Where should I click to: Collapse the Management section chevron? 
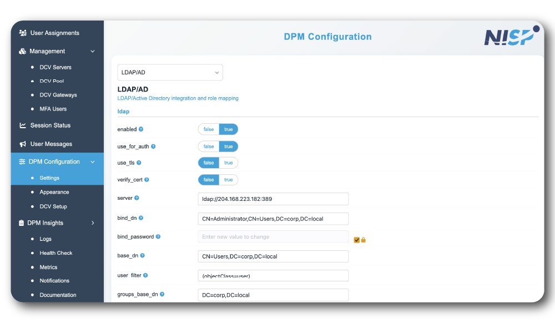[x=93, y=51]
